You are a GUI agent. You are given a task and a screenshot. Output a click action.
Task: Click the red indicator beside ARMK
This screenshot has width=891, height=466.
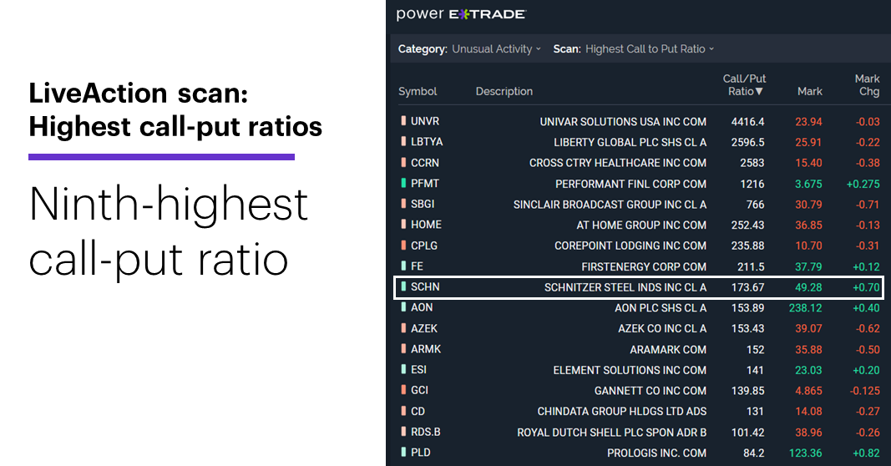pyautogui.click(x=403, y=349)
